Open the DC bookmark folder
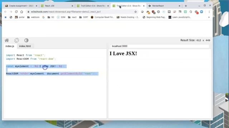229x128 pixels. click(x=51, y=17)
